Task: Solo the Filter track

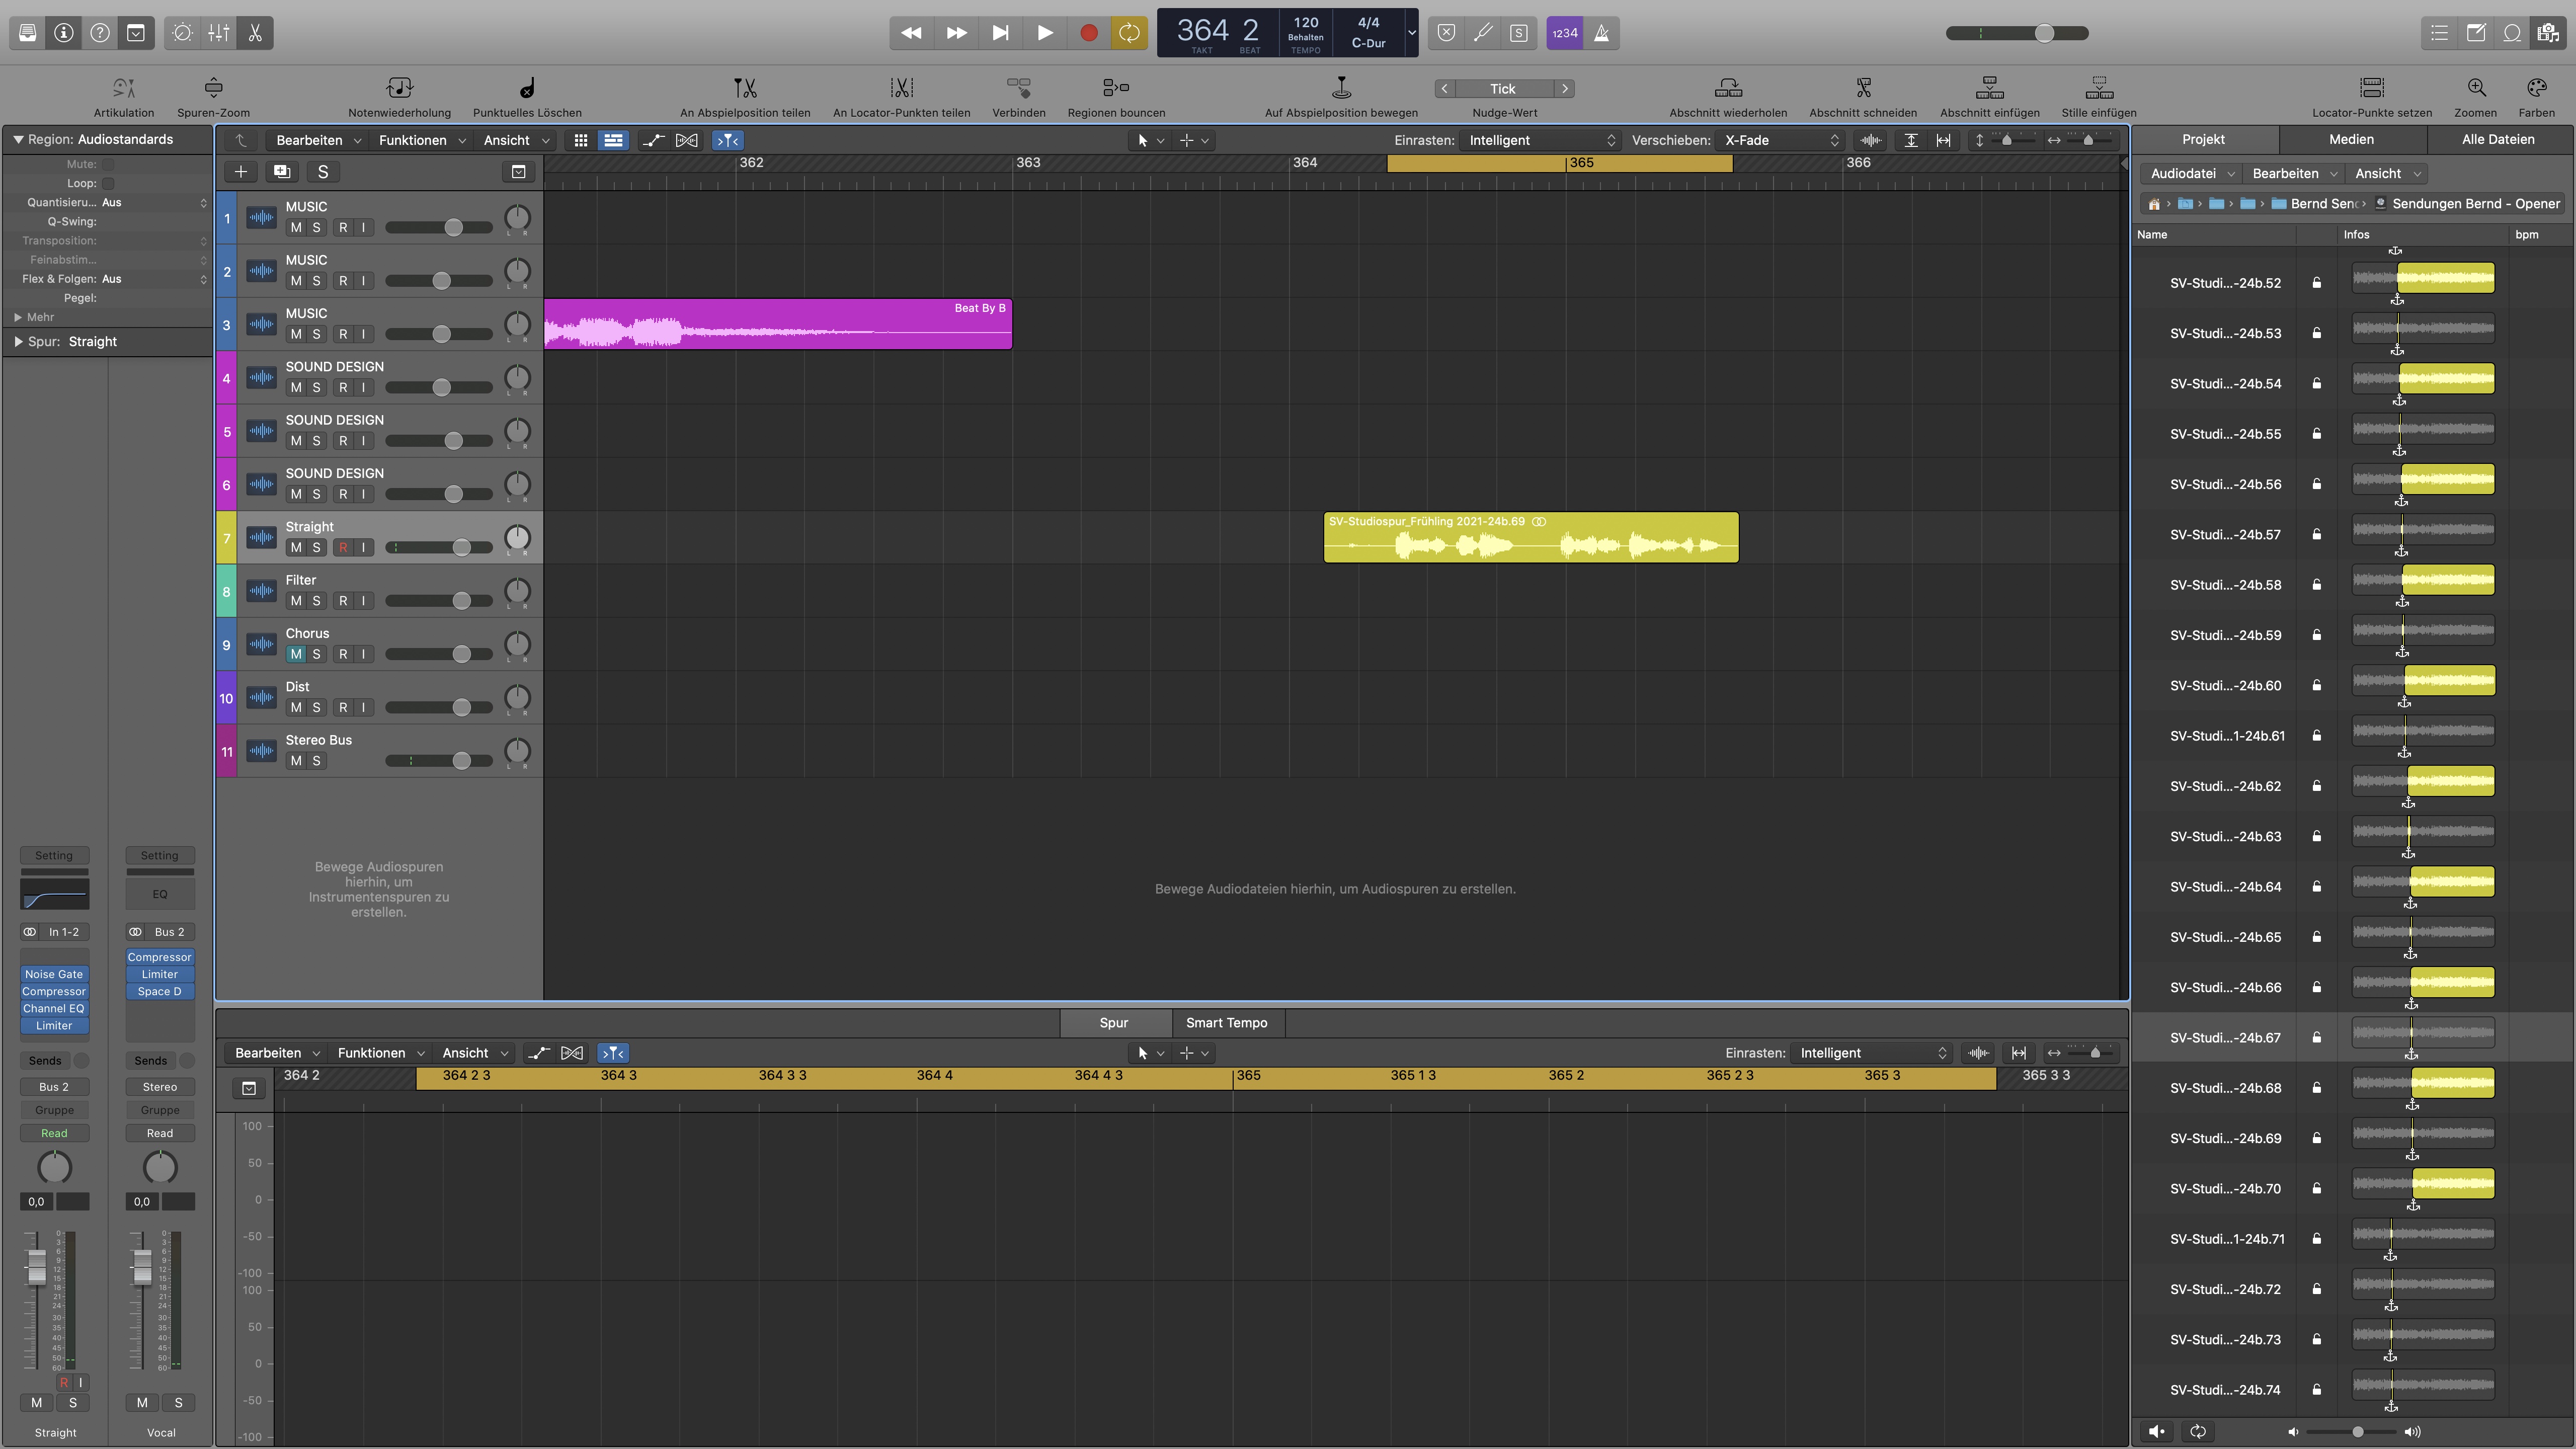Action: 317,601
